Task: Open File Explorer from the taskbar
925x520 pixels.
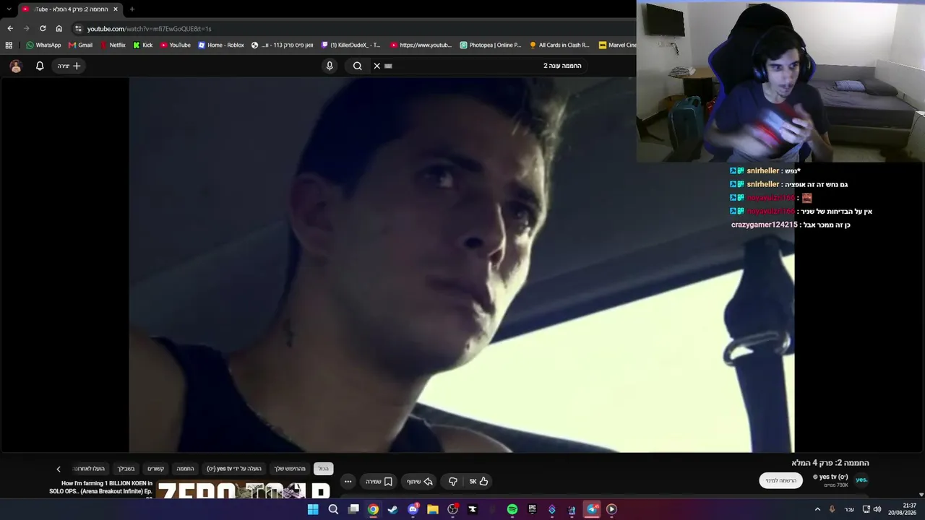Action: click(x=433, y=509)
